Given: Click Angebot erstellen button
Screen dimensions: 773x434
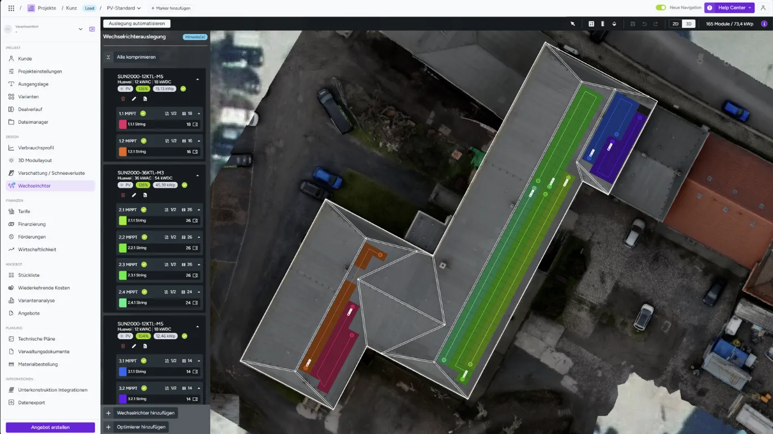Looking at the screenshot, I should point(50,427).
